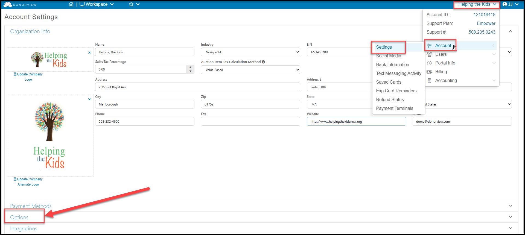
Task: Expand the Portal Info submenu chevron
Action: [x=494, y=63]
